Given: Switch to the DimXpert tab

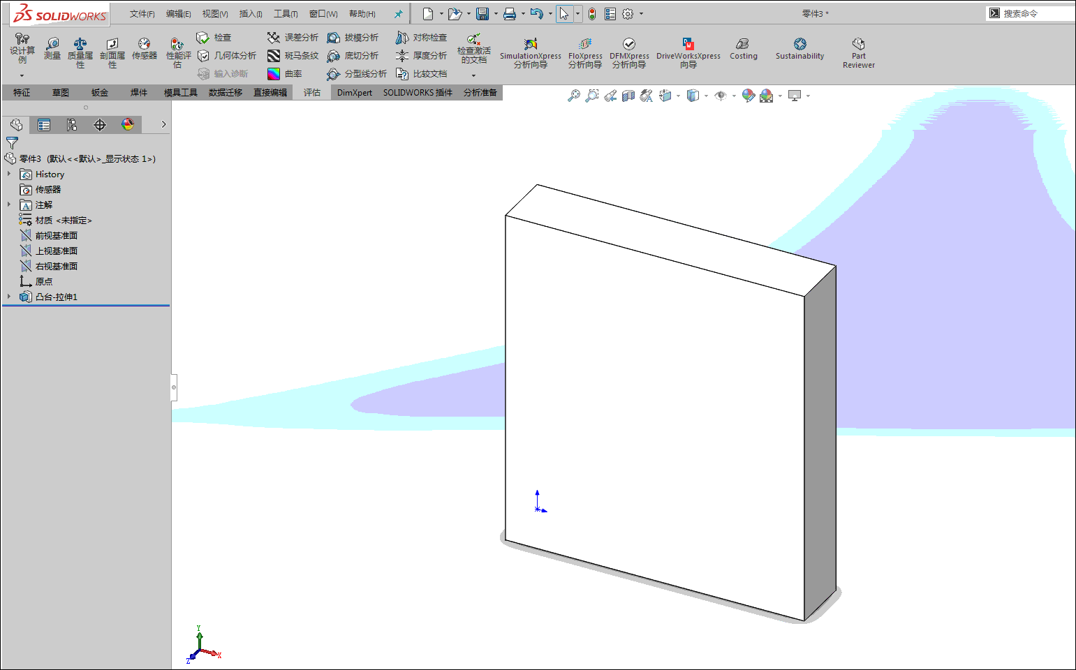Looking at the screenshot, I should tap(355, 93).
